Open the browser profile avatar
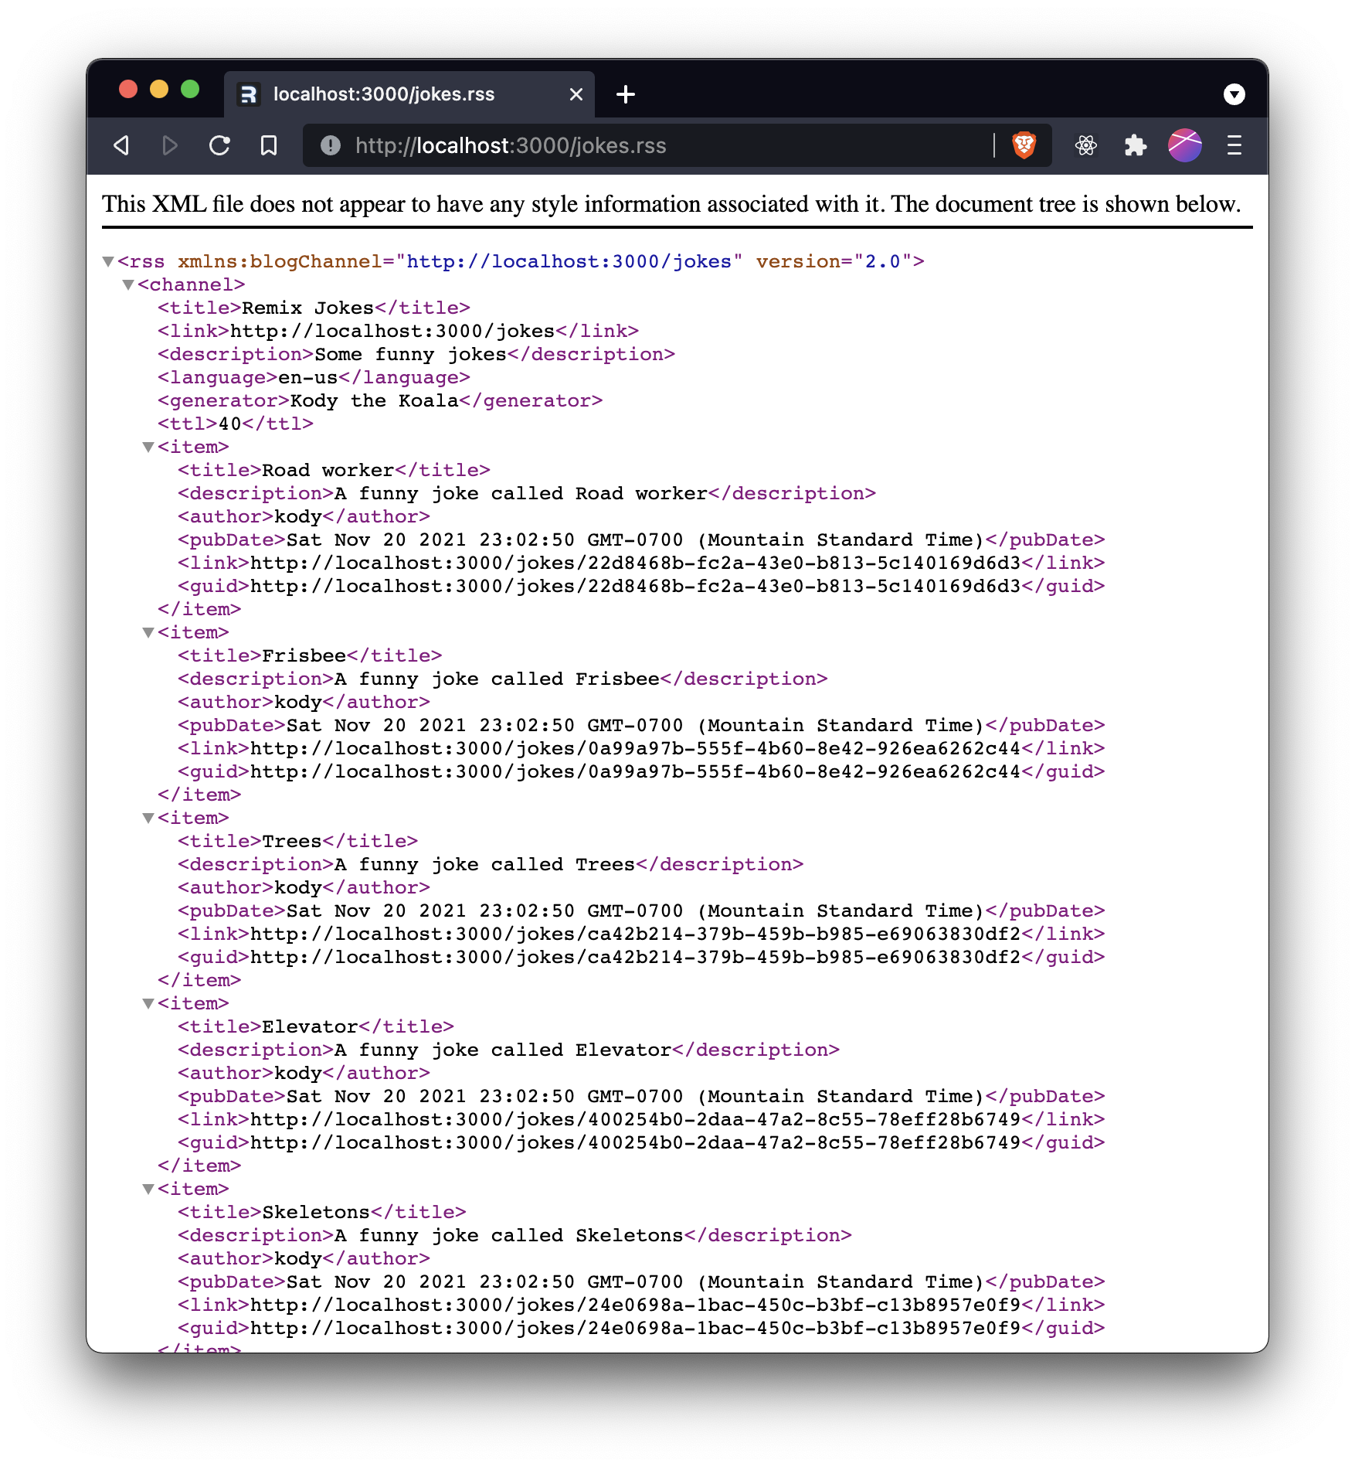Image resolution: width=1355 pixels, height=1467 pixels. 1184,145
